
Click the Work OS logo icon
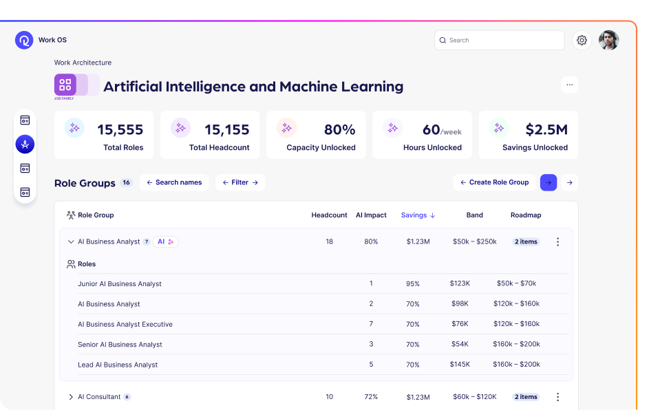point(24,40)
